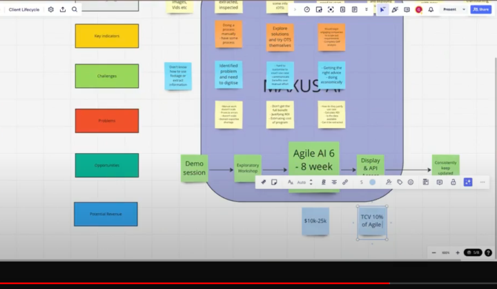Select the teal Opportunities box
Screen dimensions: 497x289
pos(107,166)
